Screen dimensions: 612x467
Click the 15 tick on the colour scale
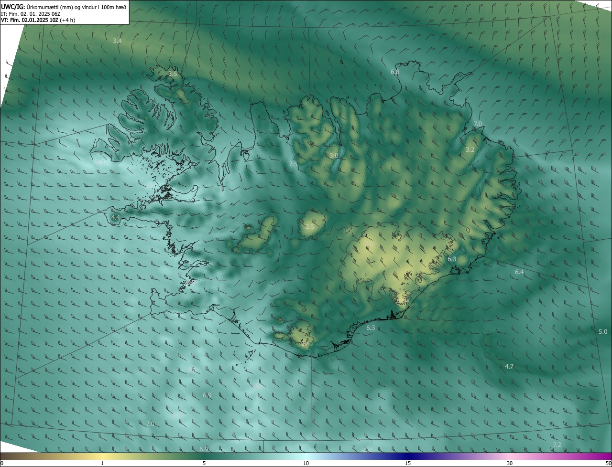coord(408,464)
